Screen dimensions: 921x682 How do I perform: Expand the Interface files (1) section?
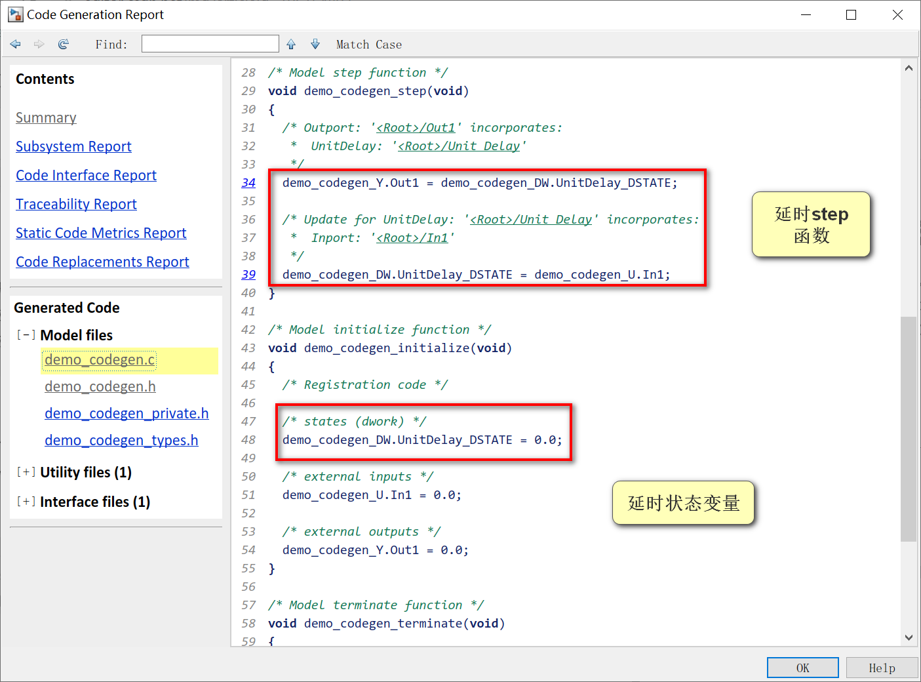pos(26,502)
